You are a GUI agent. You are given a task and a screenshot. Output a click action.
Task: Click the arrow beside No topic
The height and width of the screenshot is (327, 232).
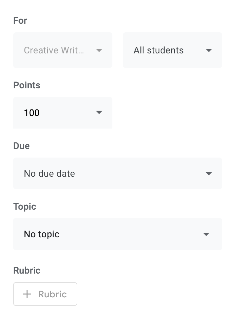[206, 234]
